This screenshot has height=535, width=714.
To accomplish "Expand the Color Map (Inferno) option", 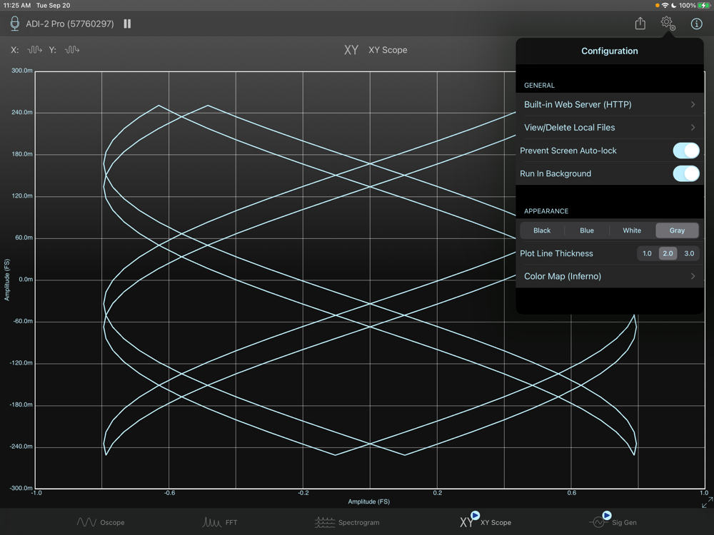I will click(x=609, y=276).
